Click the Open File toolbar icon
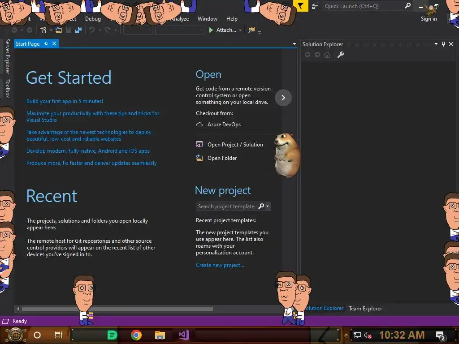Viewport: 459px width, 344px height. (x=59, y=30)
